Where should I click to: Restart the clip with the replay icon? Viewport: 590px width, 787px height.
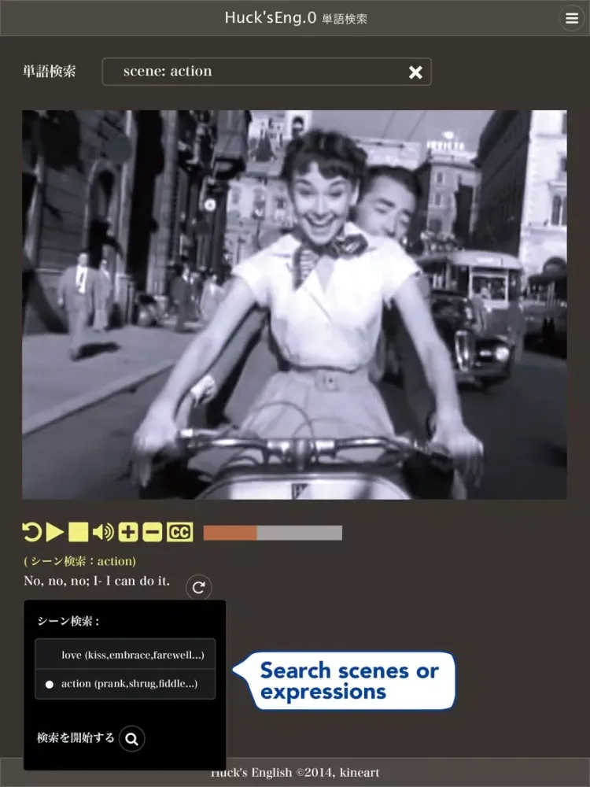(x=32, y=532)
